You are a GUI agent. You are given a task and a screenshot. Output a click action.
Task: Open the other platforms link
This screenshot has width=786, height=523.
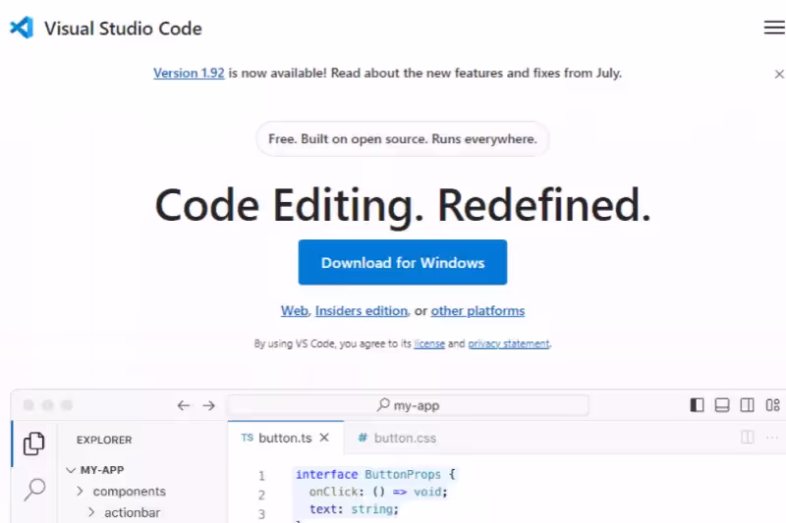[477, 311]
